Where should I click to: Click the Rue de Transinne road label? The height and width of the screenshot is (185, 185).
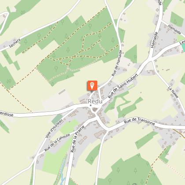pos(140,121)
